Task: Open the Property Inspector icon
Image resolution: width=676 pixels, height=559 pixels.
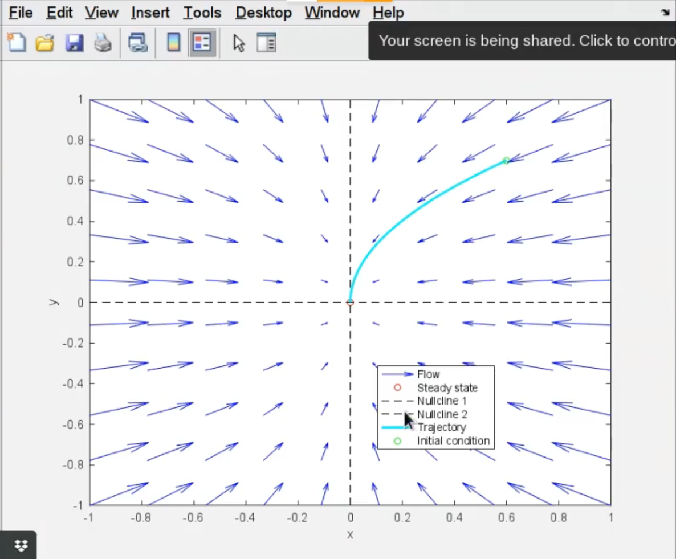Action: pyautogui.click(x=266, y=43)
